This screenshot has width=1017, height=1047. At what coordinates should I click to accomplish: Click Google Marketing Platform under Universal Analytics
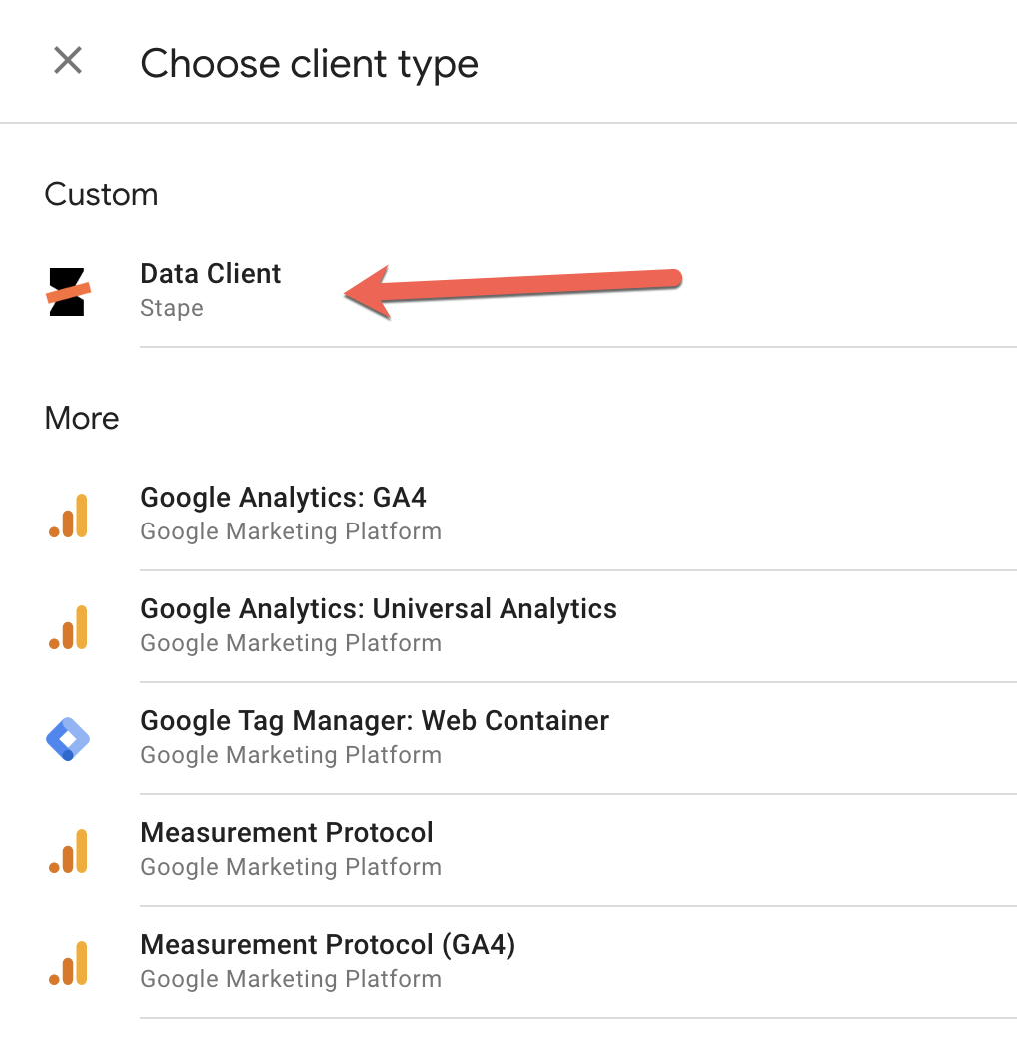291,643
